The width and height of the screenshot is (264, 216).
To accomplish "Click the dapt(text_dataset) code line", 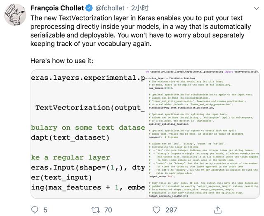I will tap(70, 138).
